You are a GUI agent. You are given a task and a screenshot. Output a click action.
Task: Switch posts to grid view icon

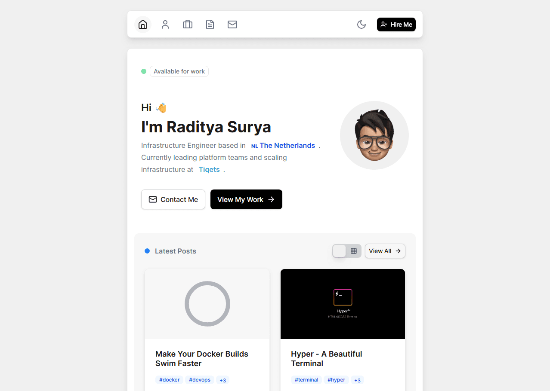pyautogui.click(x=354, y=251)
